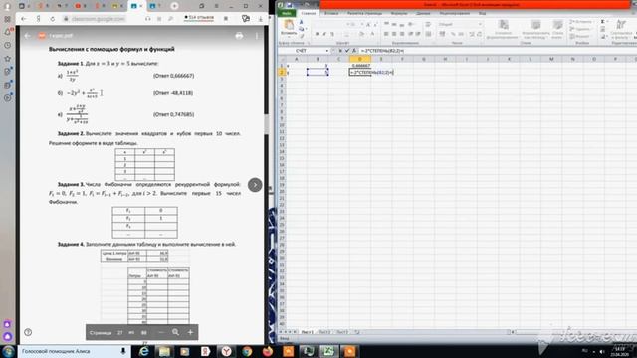637x358 pixels.
Task: Open Yandex Browser taskbar icon
Action: click(226, 351)
